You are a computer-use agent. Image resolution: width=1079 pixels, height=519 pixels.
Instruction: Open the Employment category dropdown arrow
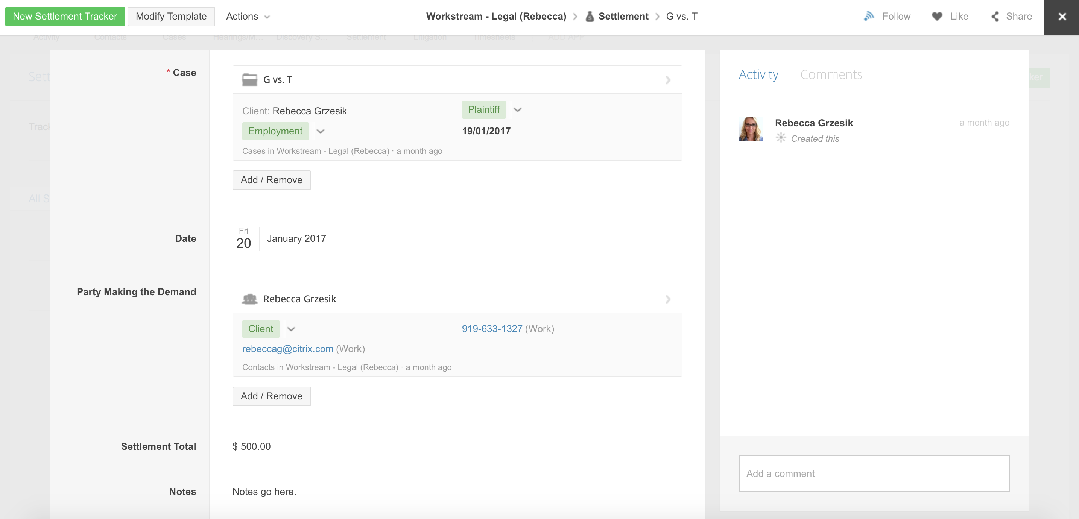[x=321, y=131]
